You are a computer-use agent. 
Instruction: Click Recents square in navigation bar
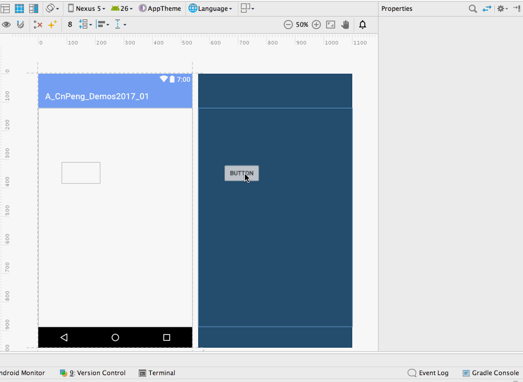pyautogui.click(x=167, y=337)
